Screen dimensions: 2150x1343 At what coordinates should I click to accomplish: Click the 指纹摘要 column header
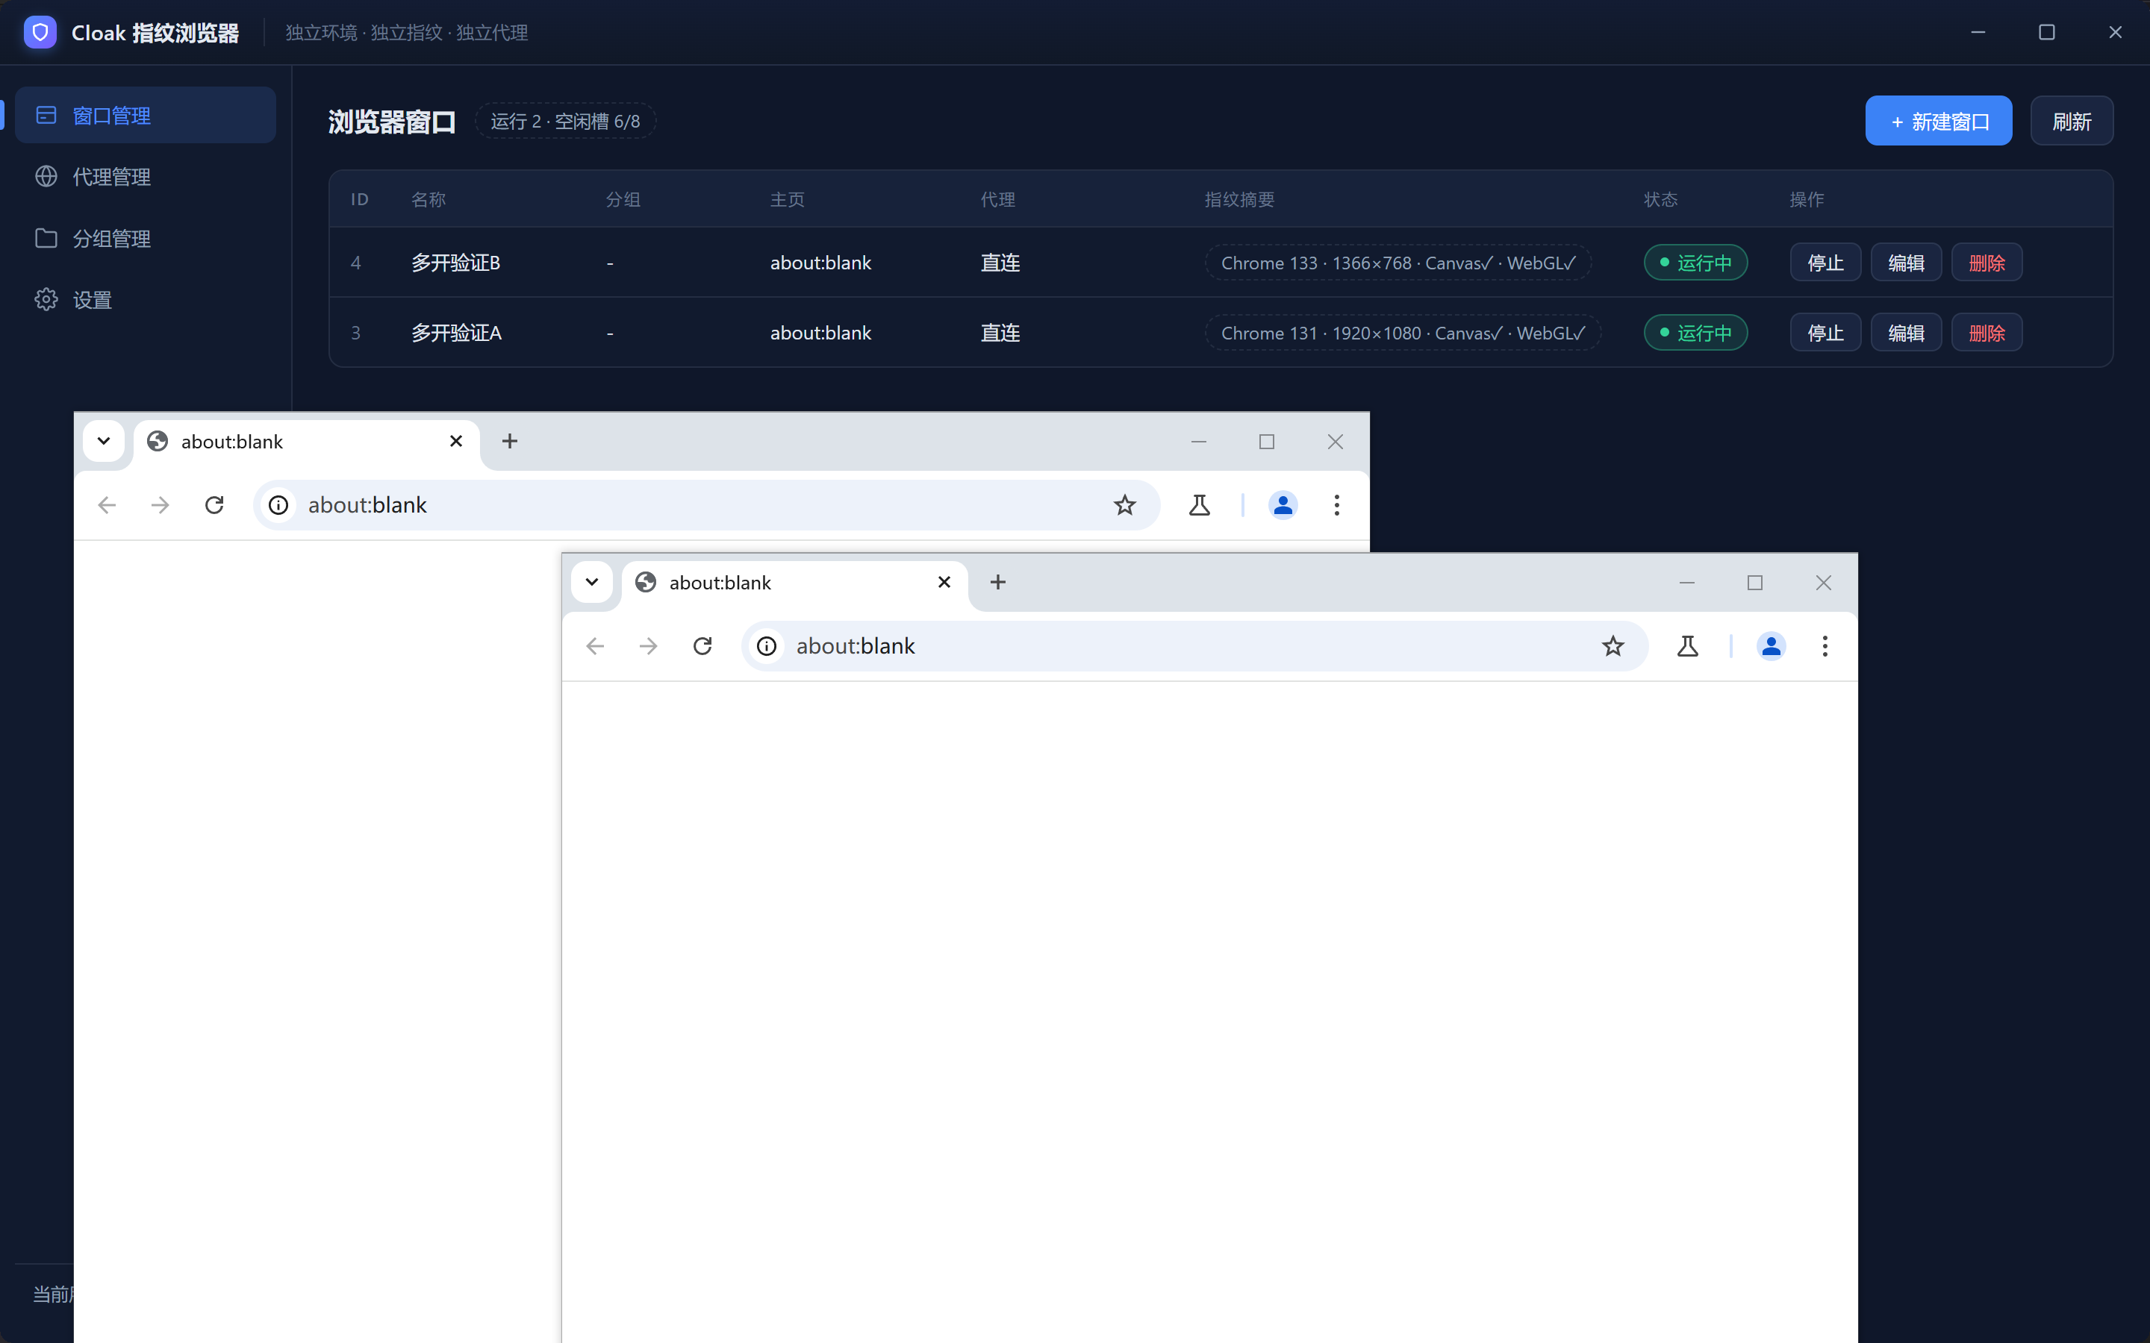1239,200
